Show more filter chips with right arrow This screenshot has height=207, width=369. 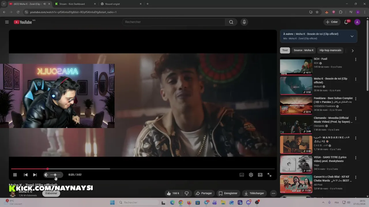point(353,51)
